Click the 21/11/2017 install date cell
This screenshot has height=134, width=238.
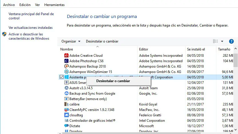pyautogui.click(x=195, y=104)
